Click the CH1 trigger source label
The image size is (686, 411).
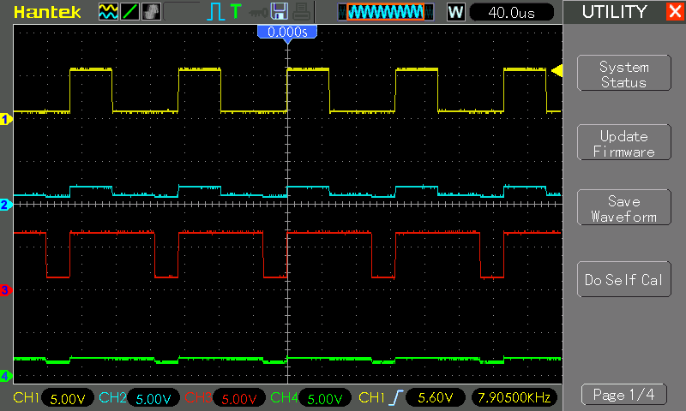click(372, 397)
